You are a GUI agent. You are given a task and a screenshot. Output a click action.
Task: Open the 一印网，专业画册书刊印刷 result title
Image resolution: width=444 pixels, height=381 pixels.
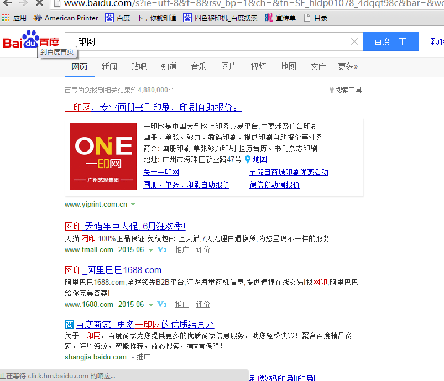153,107
